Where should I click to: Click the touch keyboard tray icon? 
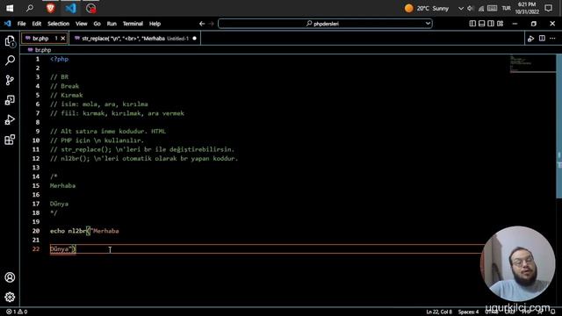tap(492, 8)
